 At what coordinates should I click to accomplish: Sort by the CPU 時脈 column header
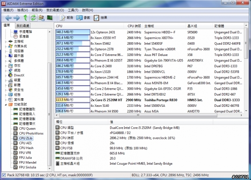[x=133, y=26]
